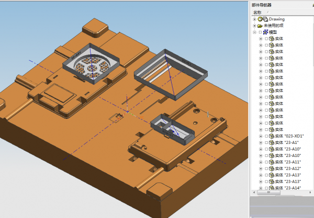
Task: Expand the 未使用的项 folder node
Action: [x=254, y=26]
